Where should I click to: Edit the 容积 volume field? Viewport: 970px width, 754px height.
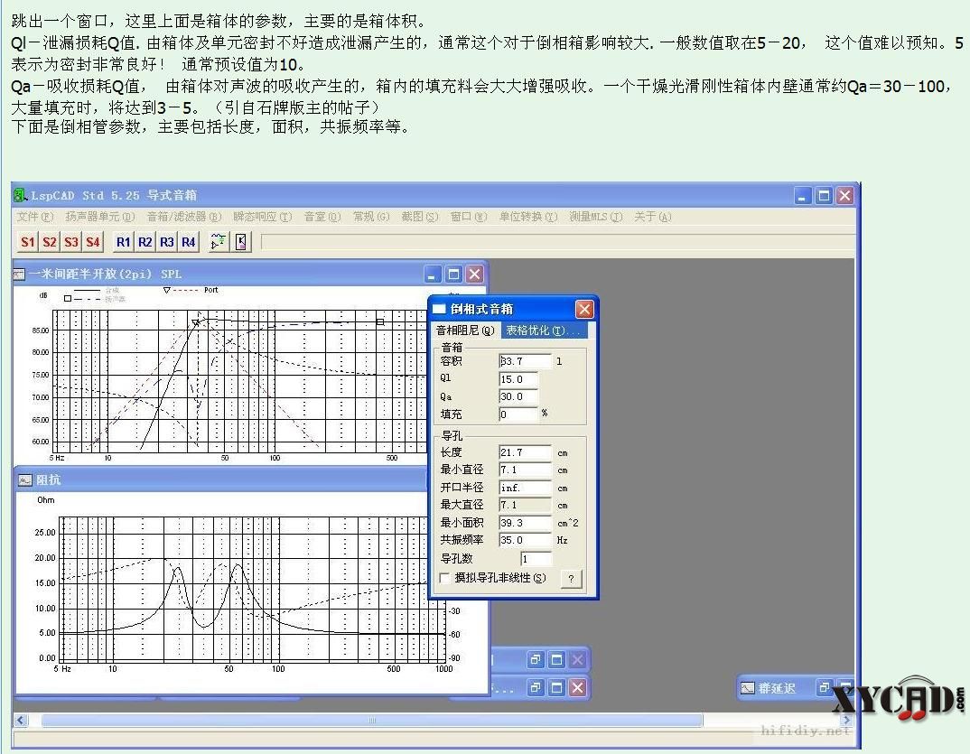point(525,361)
